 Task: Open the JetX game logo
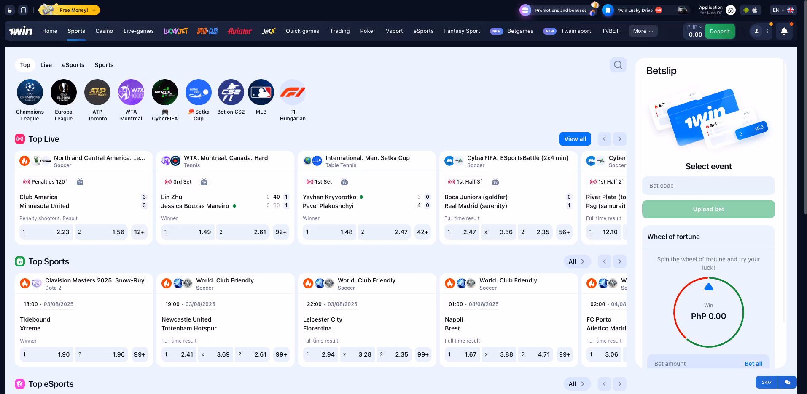(x=269, y=31)
